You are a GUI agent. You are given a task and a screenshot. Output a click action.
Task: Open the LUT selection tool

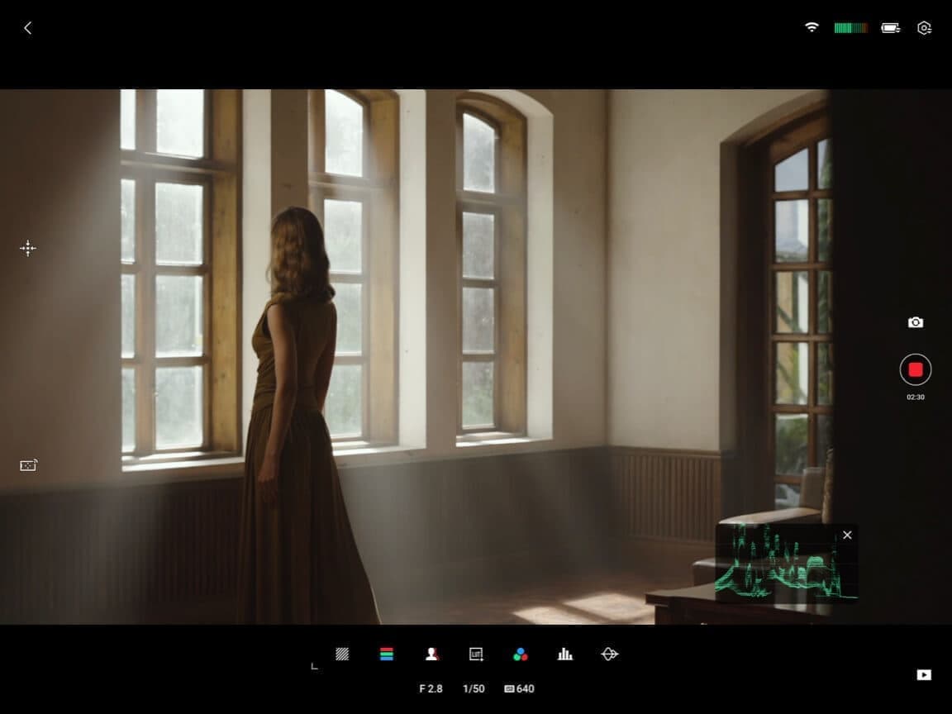coord(476,654)
